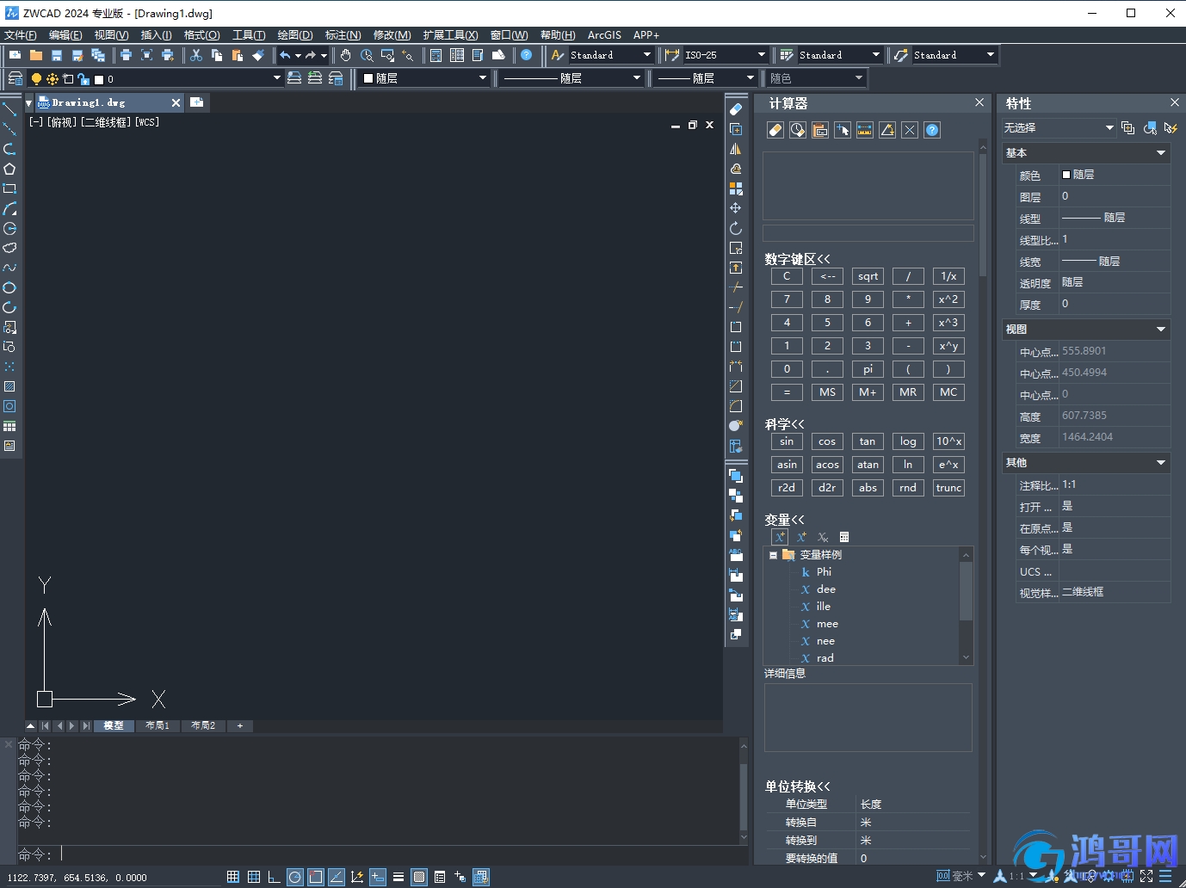Click the x^2 calculator button
This screenshot has height=888, width=1186.
click(x=948, y=299)
